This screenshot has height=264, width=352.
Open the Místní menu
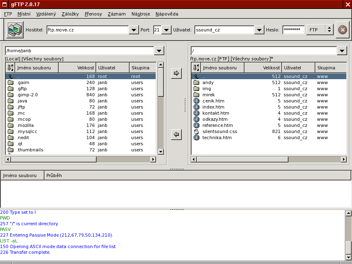(x=24, y=14)
